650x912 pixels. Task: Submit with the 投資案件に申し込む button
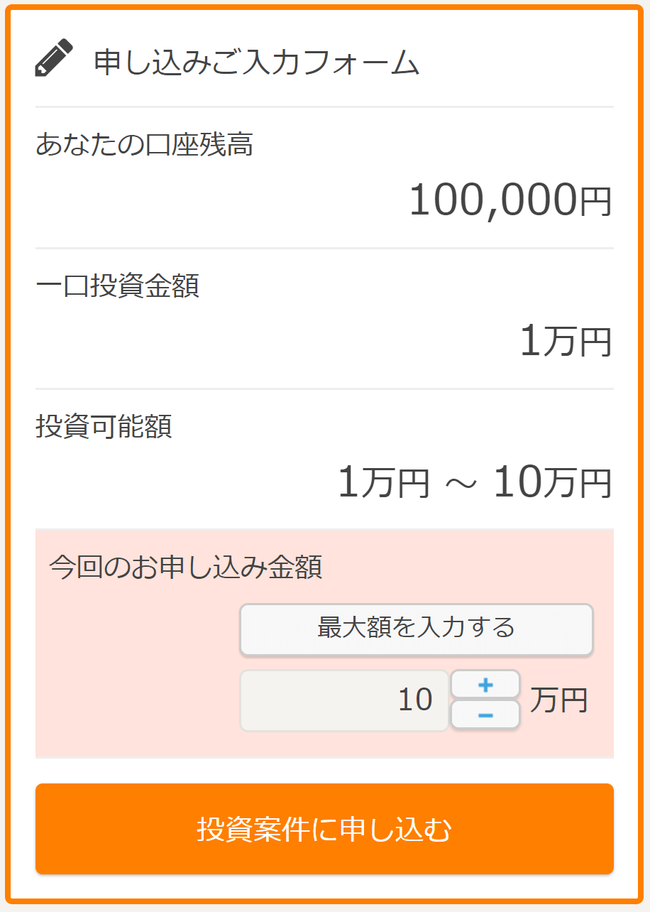(324, 829)
